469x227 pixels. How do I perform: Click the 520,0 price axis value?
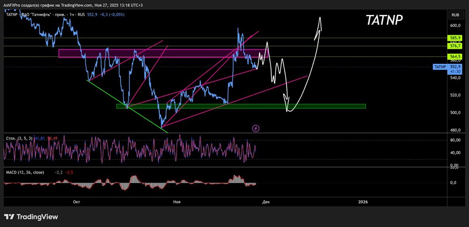(x=455, y=95)
